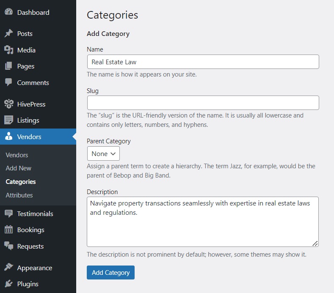Open the Vendors submenu item
Image resolution: width=334 pixels, height=293 pixels.
click(17, 155)
